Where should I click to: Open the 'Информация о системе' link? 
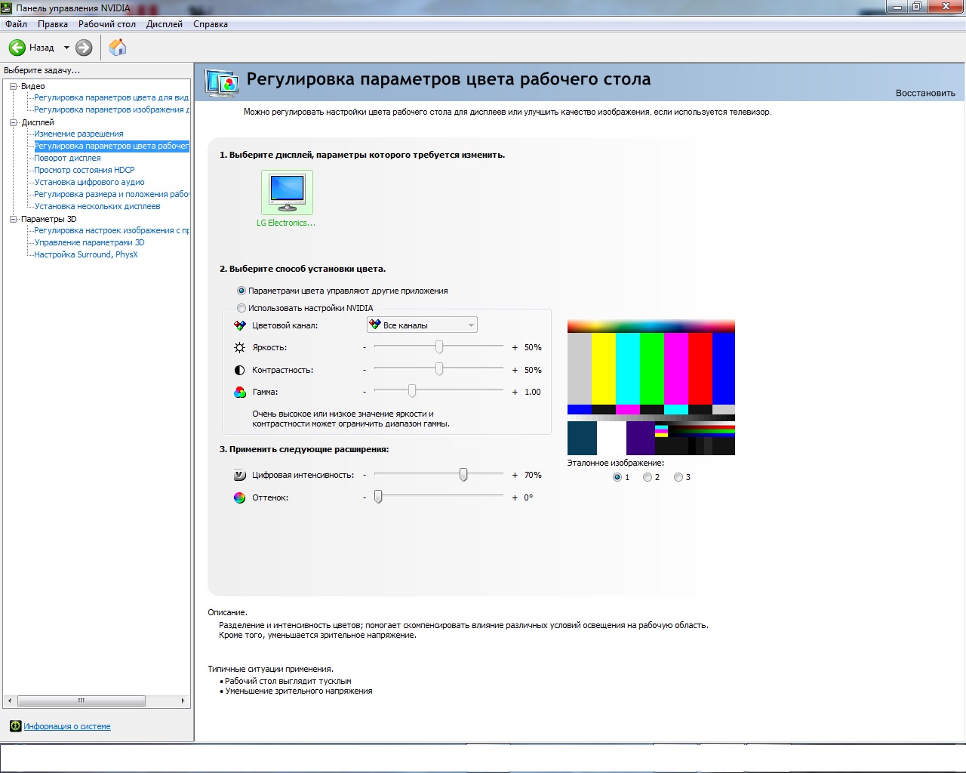pos(67,726)
